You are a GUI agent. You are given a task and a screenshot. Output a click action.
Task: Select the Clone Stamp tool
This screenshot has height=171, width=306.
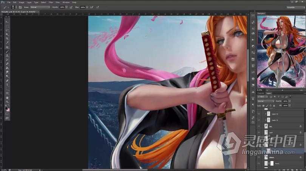(x=7, y=56)
